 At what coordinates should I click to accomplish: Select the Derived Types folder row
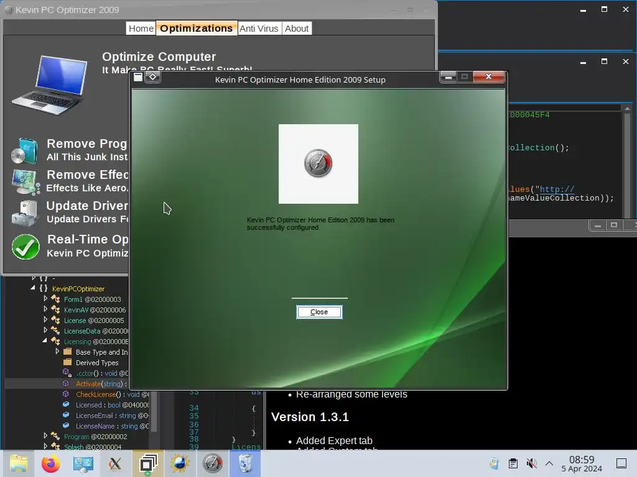[97, 363]
